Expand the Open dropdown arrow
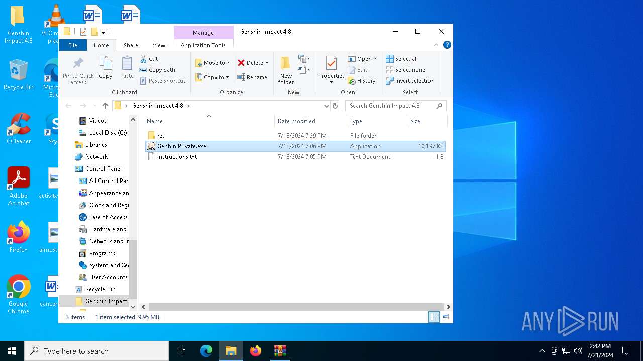Image resolution: width=643 pixels, height=361 pixels. (375, 59)
